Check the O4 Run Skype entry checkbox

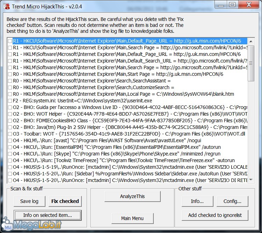point(10,154)
